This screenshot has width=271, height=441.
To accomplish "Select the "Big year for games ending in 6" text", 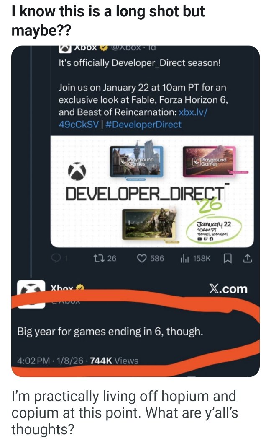I will 110,332.
